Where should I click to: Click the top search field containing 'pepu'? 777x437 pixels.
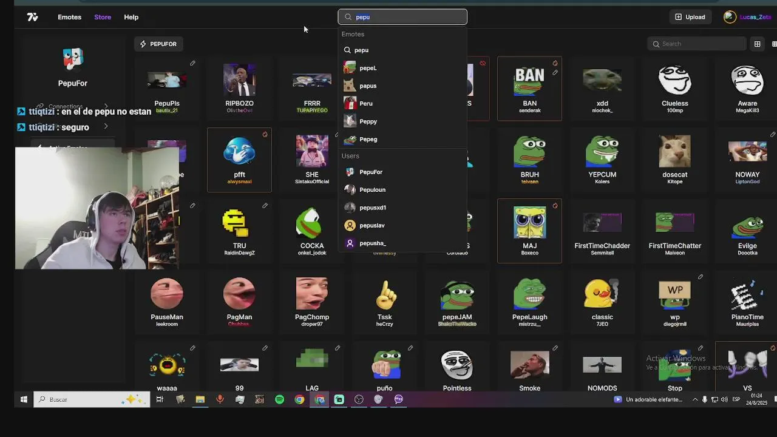[x=402, y=17]
